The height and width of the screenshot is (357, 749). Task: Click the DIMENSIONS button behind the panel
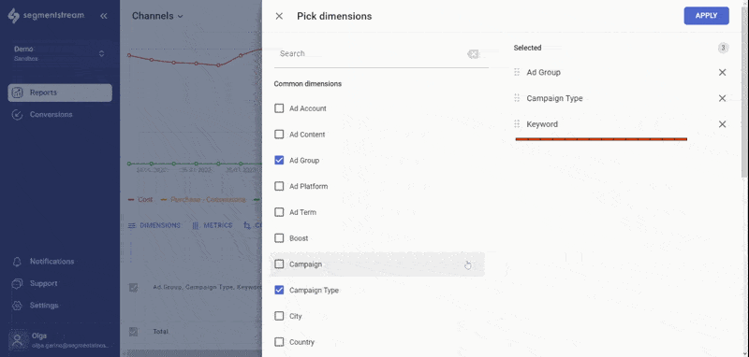coord(154,225)
